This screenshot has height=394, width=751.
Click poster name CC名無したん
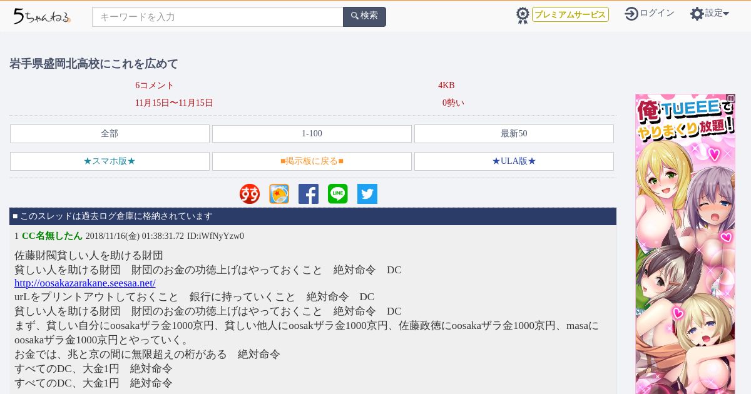click(52, 236)
